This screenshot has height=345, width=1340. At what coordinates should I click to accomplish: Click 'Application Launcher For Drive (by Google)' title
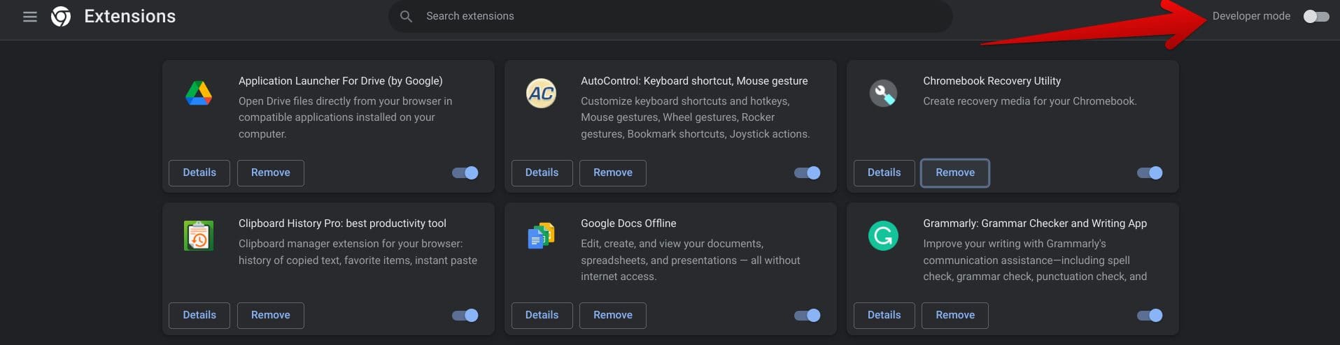(341, 81)
